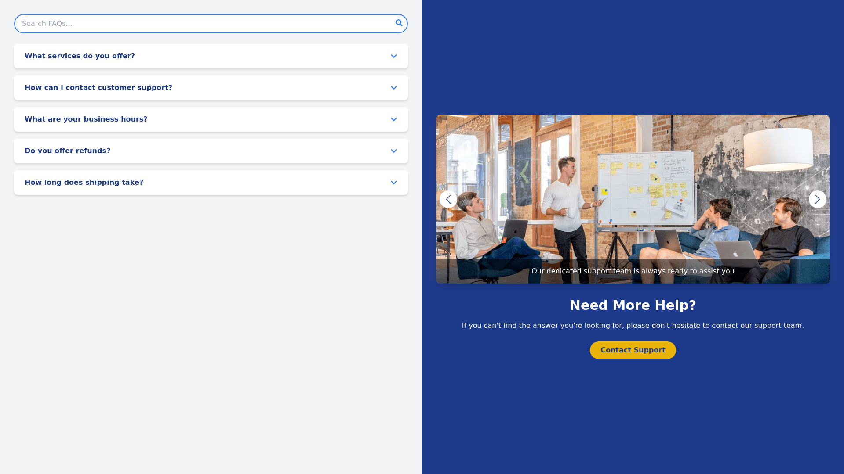Click the next slide arrow on carousel
Viewport: 844px width, 474px height.
(817, 199)
